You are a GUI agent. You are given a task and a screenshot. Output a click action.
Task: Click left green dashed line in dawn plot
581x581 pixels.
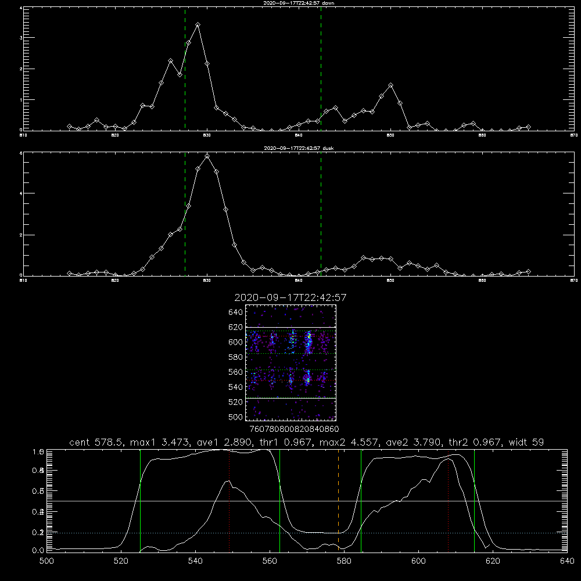click(x=185, y=69)
